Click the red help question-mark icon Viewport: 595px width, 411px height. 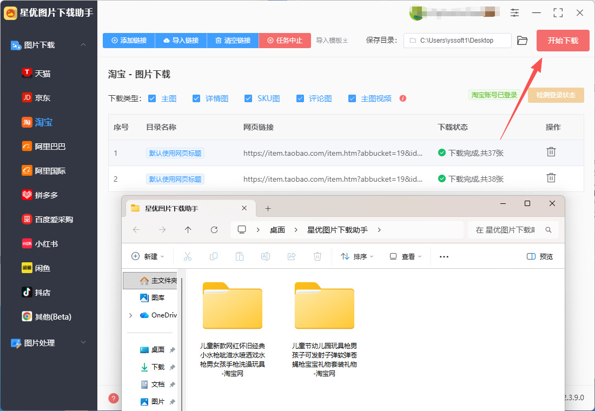click(x=114, y=398)
